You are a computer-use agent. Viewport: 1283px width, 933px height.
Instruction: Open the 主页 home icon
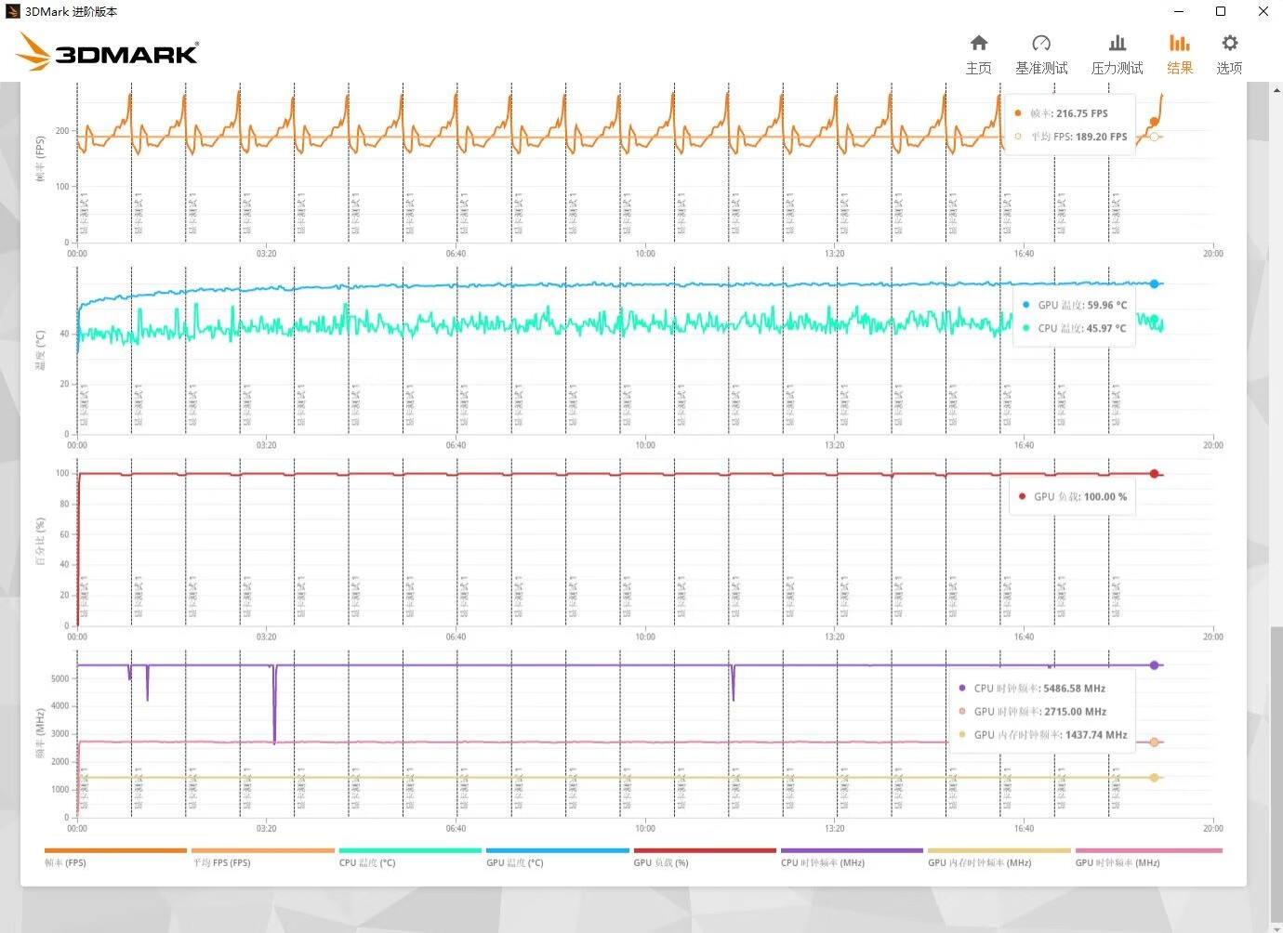click(978, 54)
